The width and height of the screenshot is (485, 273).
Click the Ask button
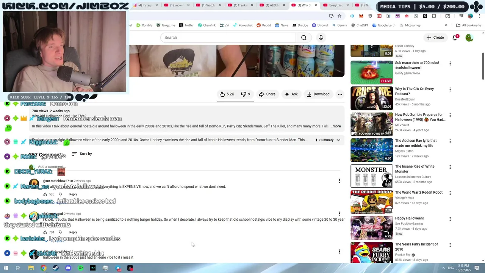click(291, 94)
